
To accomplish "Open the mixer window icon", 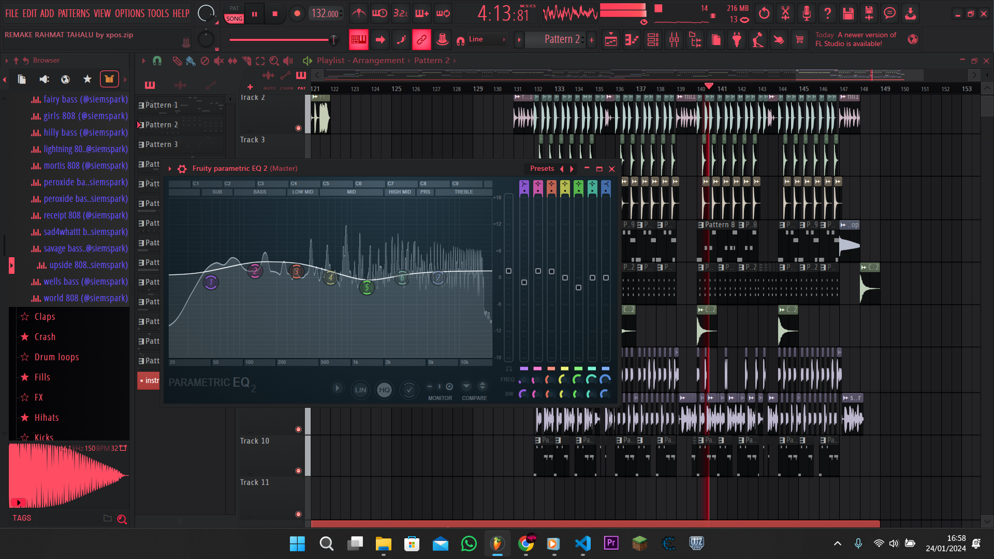I will tap(674, 40).
